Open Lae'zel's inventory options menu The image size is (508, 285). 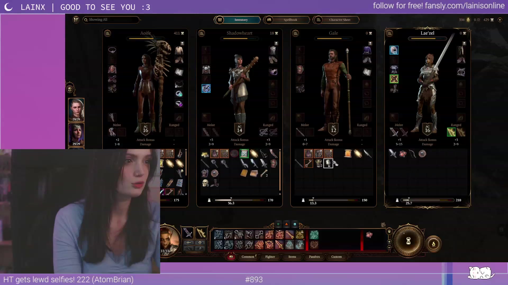389,33
